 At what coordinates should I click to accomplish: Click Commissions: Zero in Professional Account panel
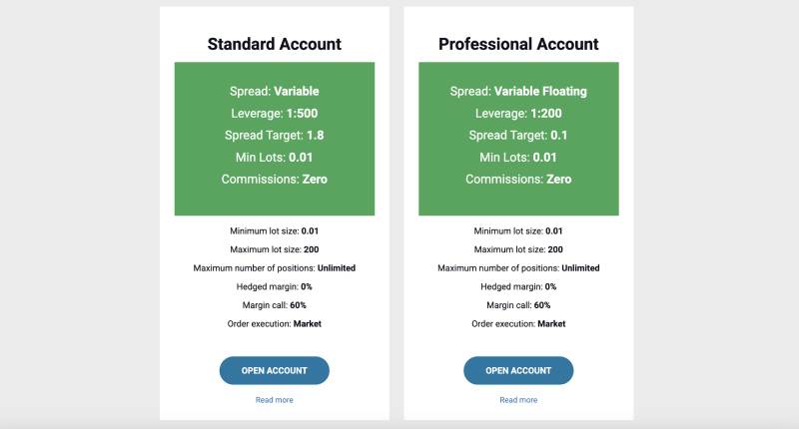(x=518, y=179)
